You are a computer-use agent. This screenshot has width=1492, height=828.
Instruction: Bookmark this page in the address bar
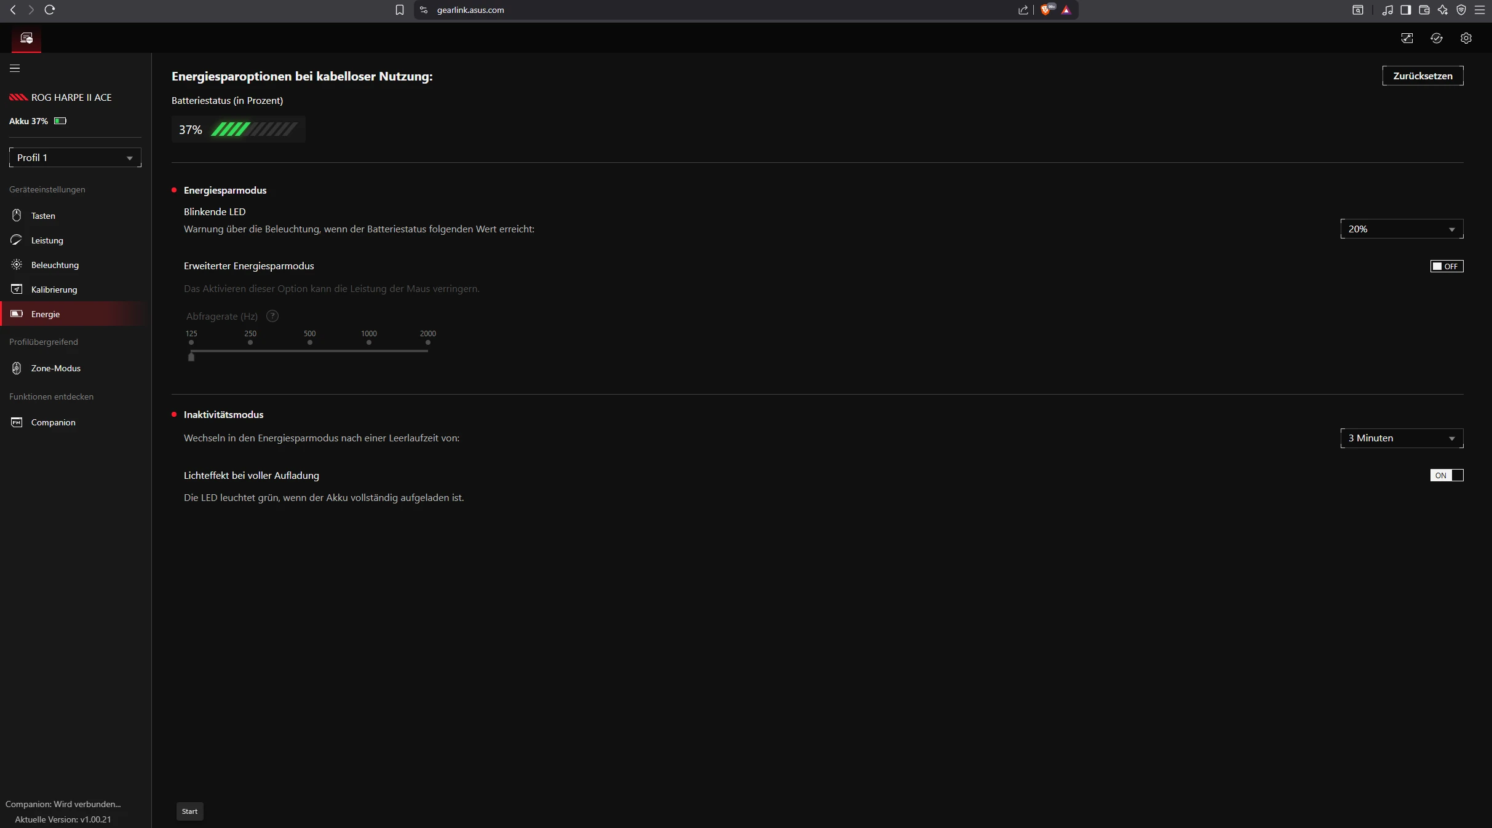coord(400,10)
